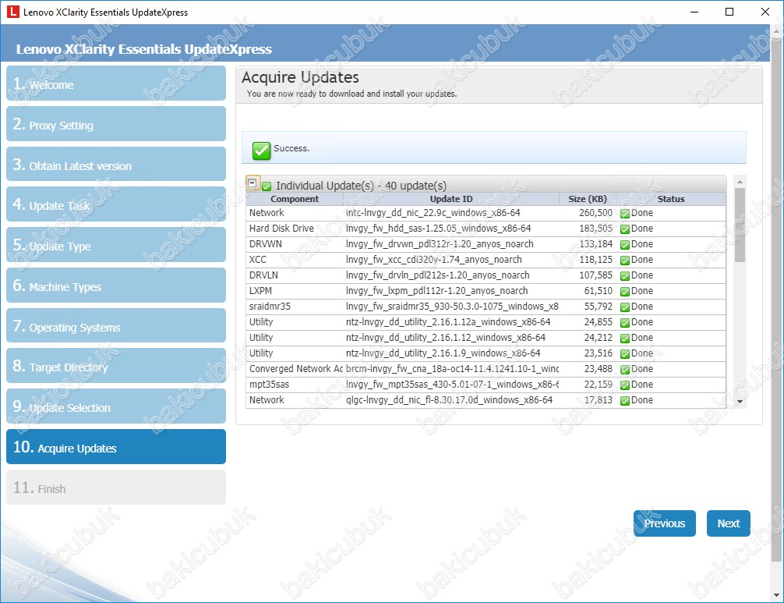Click the 118,125 size value
Image resolution: width=784 pixels, height=603 pixels.
(595, 260)
